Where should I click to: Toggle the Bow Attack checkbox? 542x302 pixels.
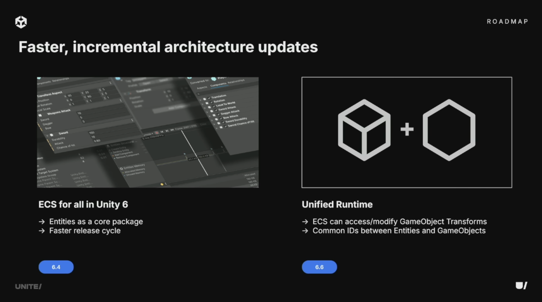[221, 118]
